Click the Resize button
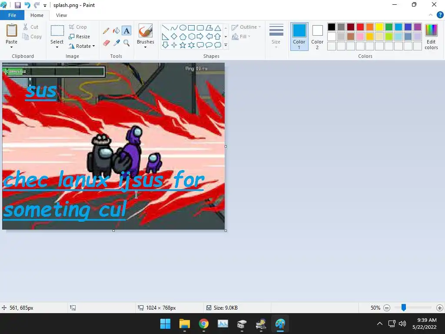Viewport: 445px width, 334px height. pos(80,37)
